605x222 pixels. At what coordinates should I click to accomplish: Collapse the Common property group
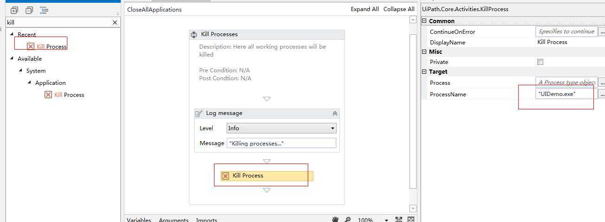click(424, 21)
